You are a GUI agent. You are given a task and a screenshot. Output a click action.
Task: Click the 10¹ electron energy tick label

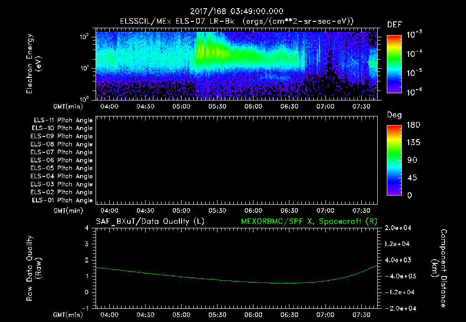(x=84, y=68)
